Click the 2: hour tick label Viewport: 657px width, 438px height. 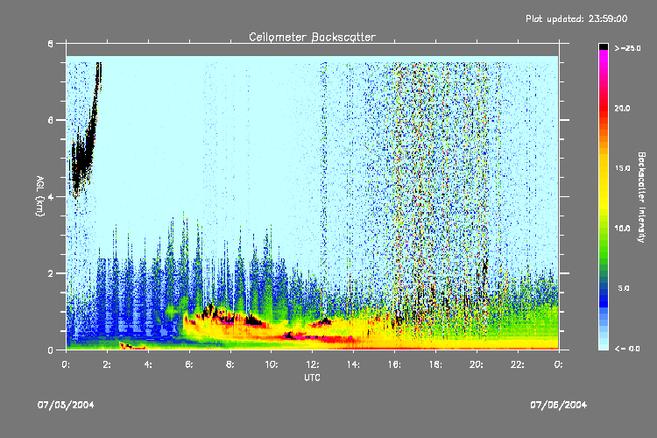pyautogui.click(x=107, y=364)
